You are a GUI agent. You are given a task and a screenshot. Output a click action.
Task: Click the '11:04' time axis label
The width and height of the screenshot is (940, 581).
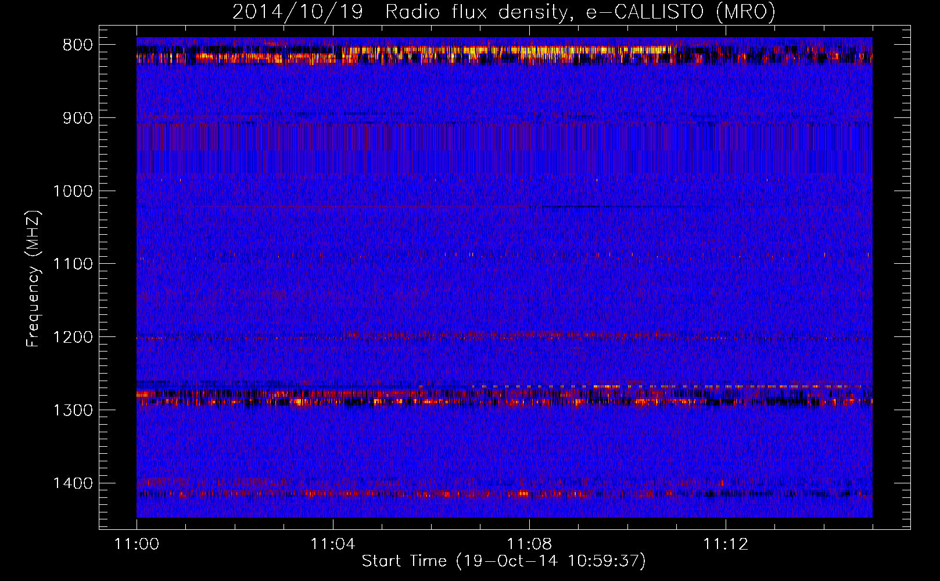333,544
